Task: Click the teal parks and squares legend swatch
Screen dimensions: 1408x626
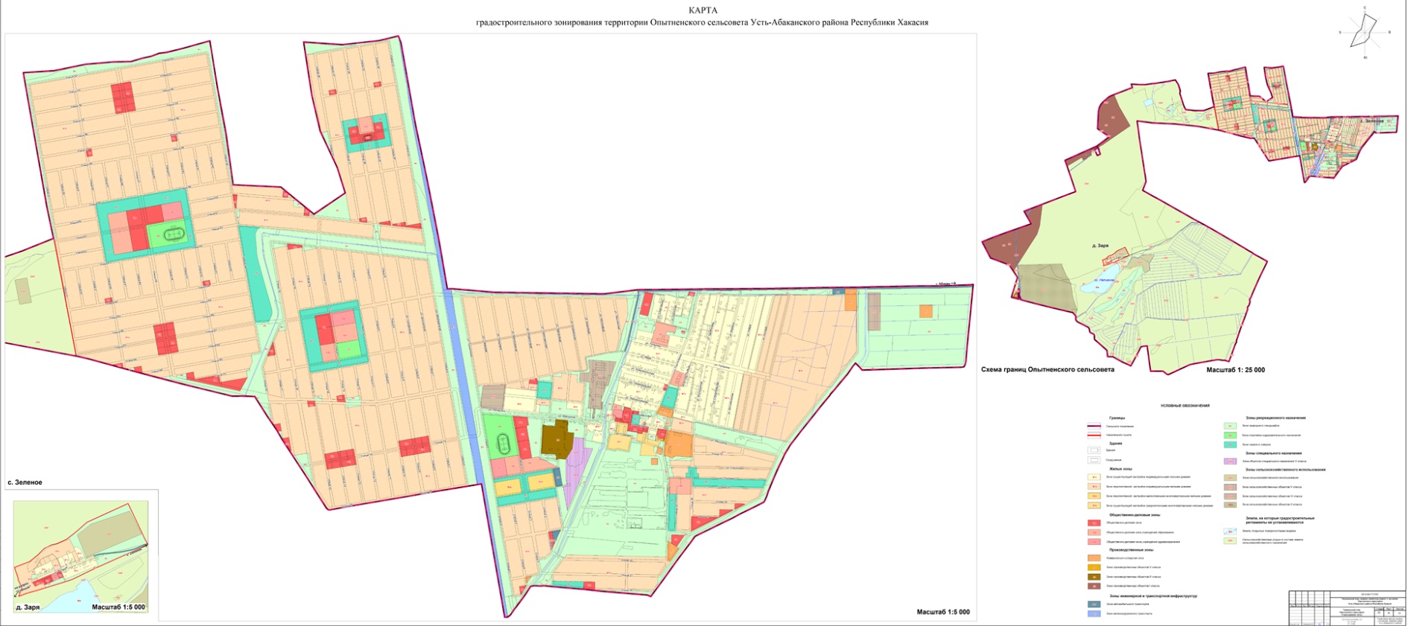Action: [1230, 444]
